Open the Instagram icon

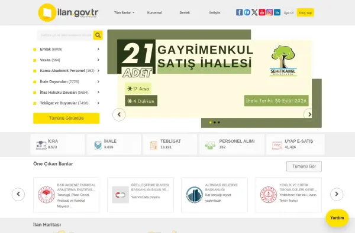[269, 12]
